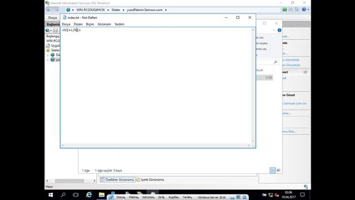Click the green refresh icon in IIS toolbar
This screenshot has width=355, height=200.
pyautogui.click(x=285, y=10)
